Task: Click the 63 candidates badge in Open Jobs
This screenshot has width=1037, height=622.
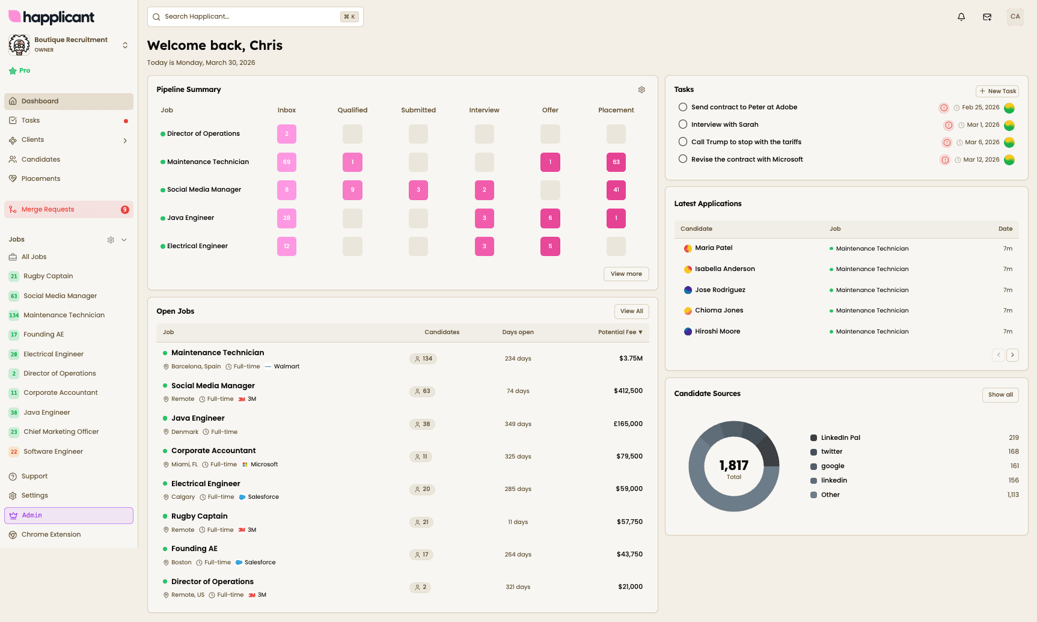Action: [423, 391]
